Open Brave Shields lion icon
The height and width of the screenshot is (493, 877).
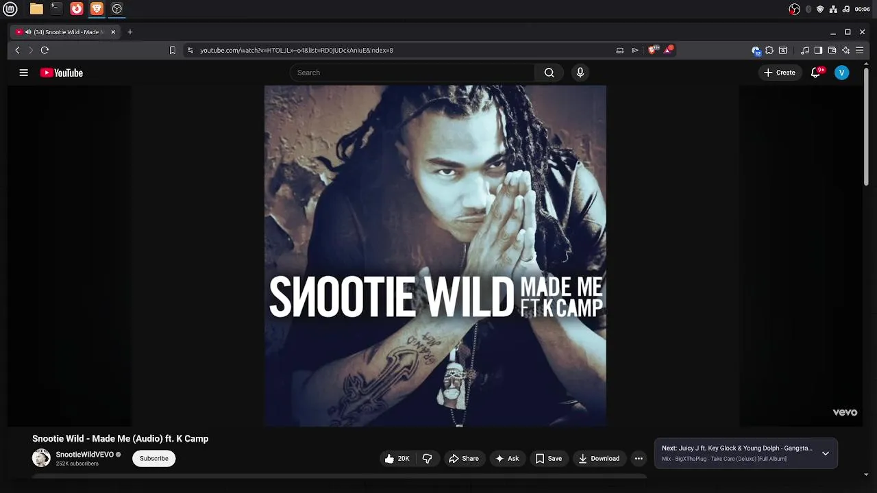[653, 49]
